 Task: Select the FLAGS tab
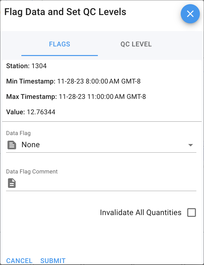point(59,44)
